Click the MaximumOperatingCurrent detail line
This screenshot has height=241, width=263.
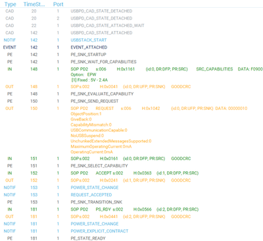click(x=101, y=146)
